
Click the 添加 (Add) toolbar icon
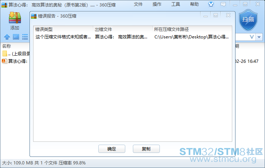pyautogui.click(x=15, y=21)
